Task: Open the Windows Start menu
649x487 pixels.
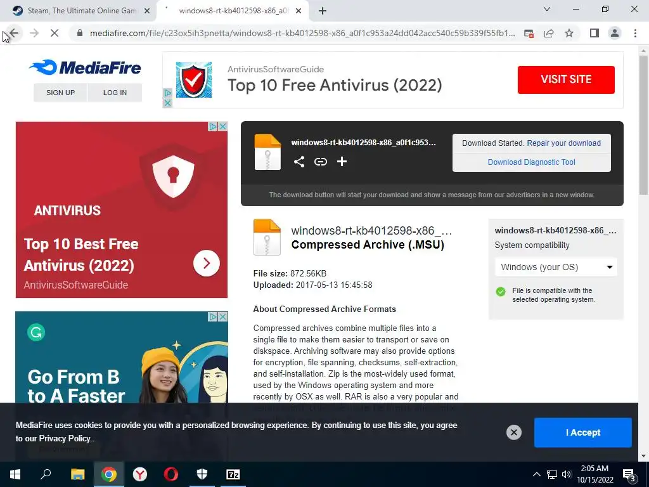Action: click(x=15, y=474)
